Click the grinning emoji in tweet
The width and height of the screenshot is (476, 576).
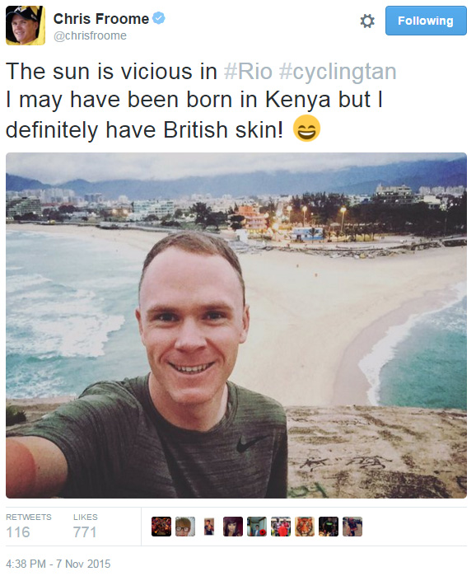(306, 129)
